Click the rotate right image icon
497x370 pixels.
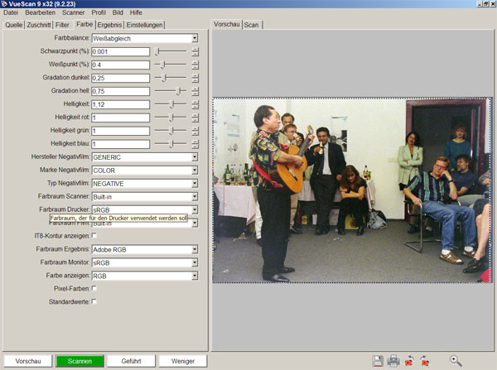click(425, 360)
